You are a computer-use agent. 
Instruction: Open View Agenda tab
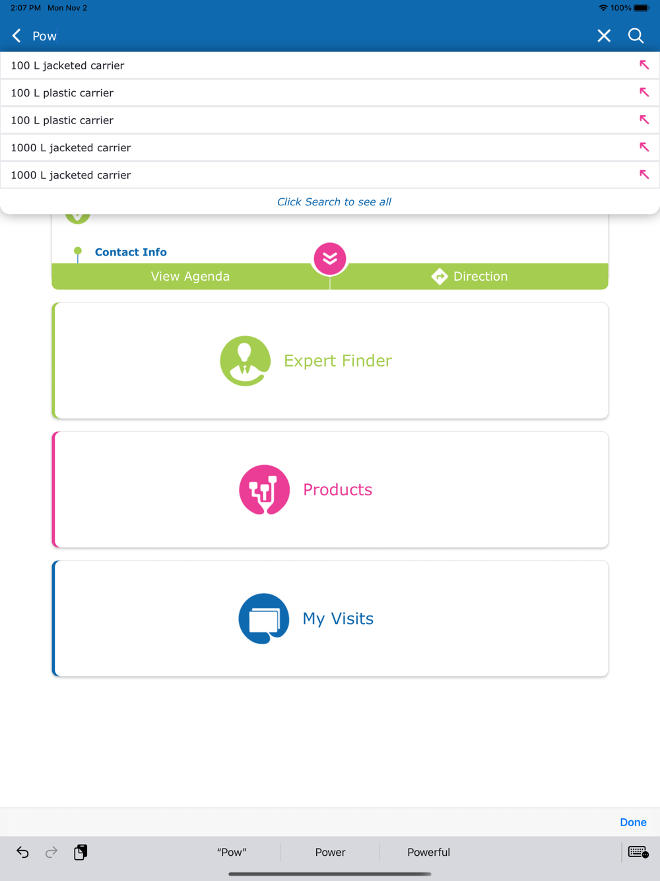pos(190,276)
